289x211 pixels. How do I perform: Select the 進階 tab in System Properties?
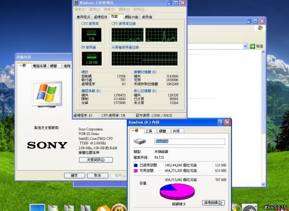(x=67, y=66)
